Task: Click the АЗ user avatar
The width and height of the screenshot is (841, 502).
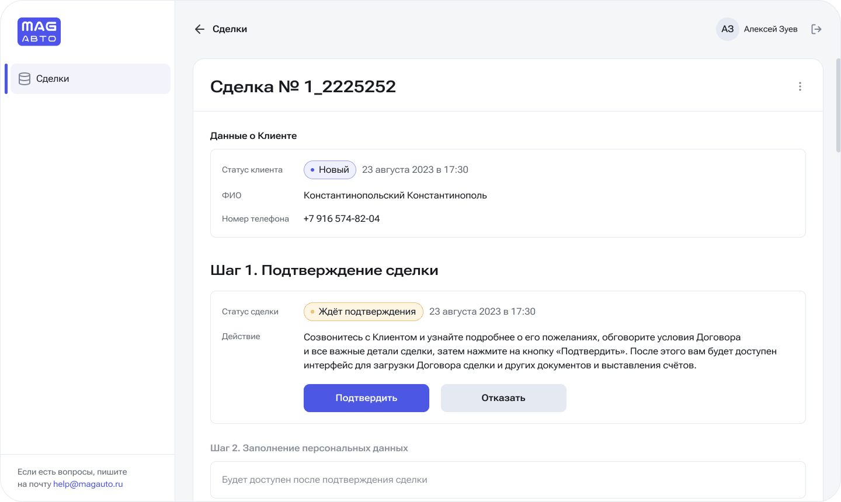Action: coord(727,29)
